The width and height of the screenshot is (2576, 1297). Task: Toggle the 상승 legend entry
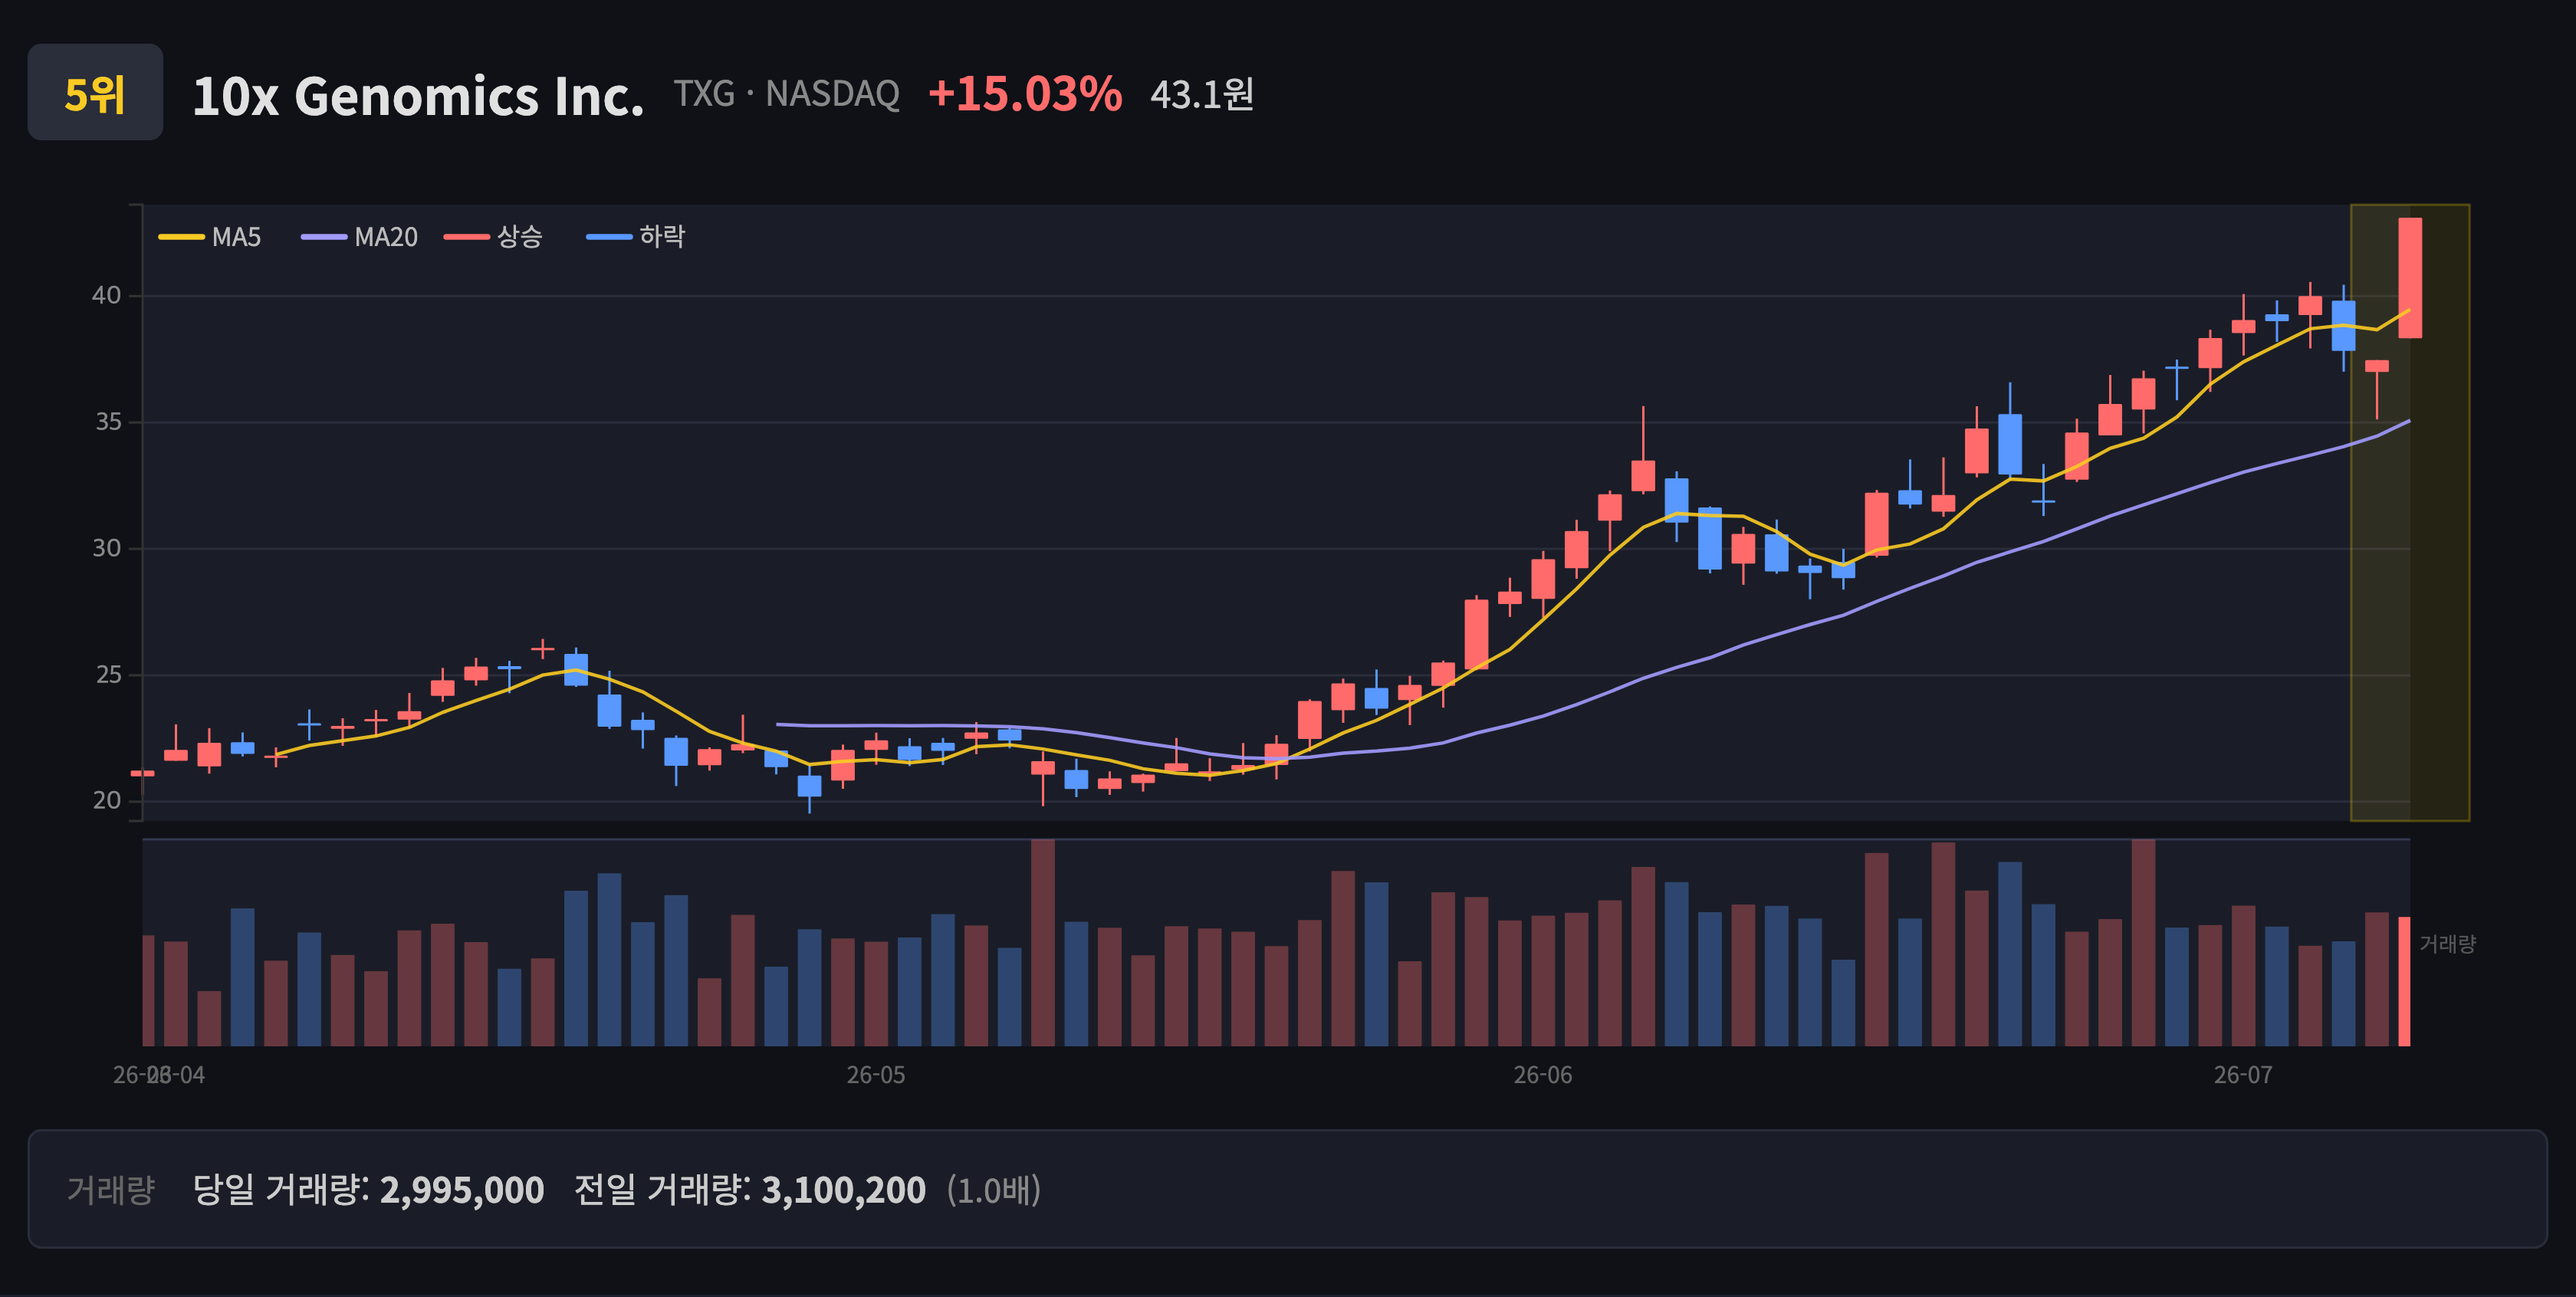pos(494,237)
